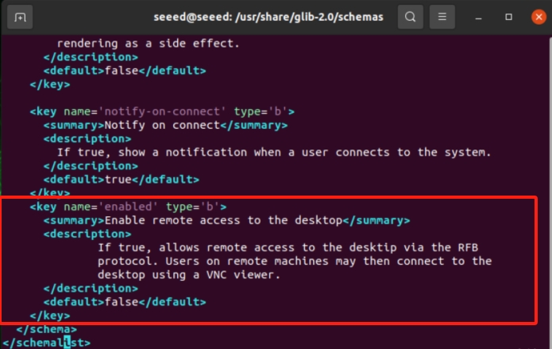Click 'Enable remote access to the desktop' summary
This screenshot has width=552, height=349.
226,221
